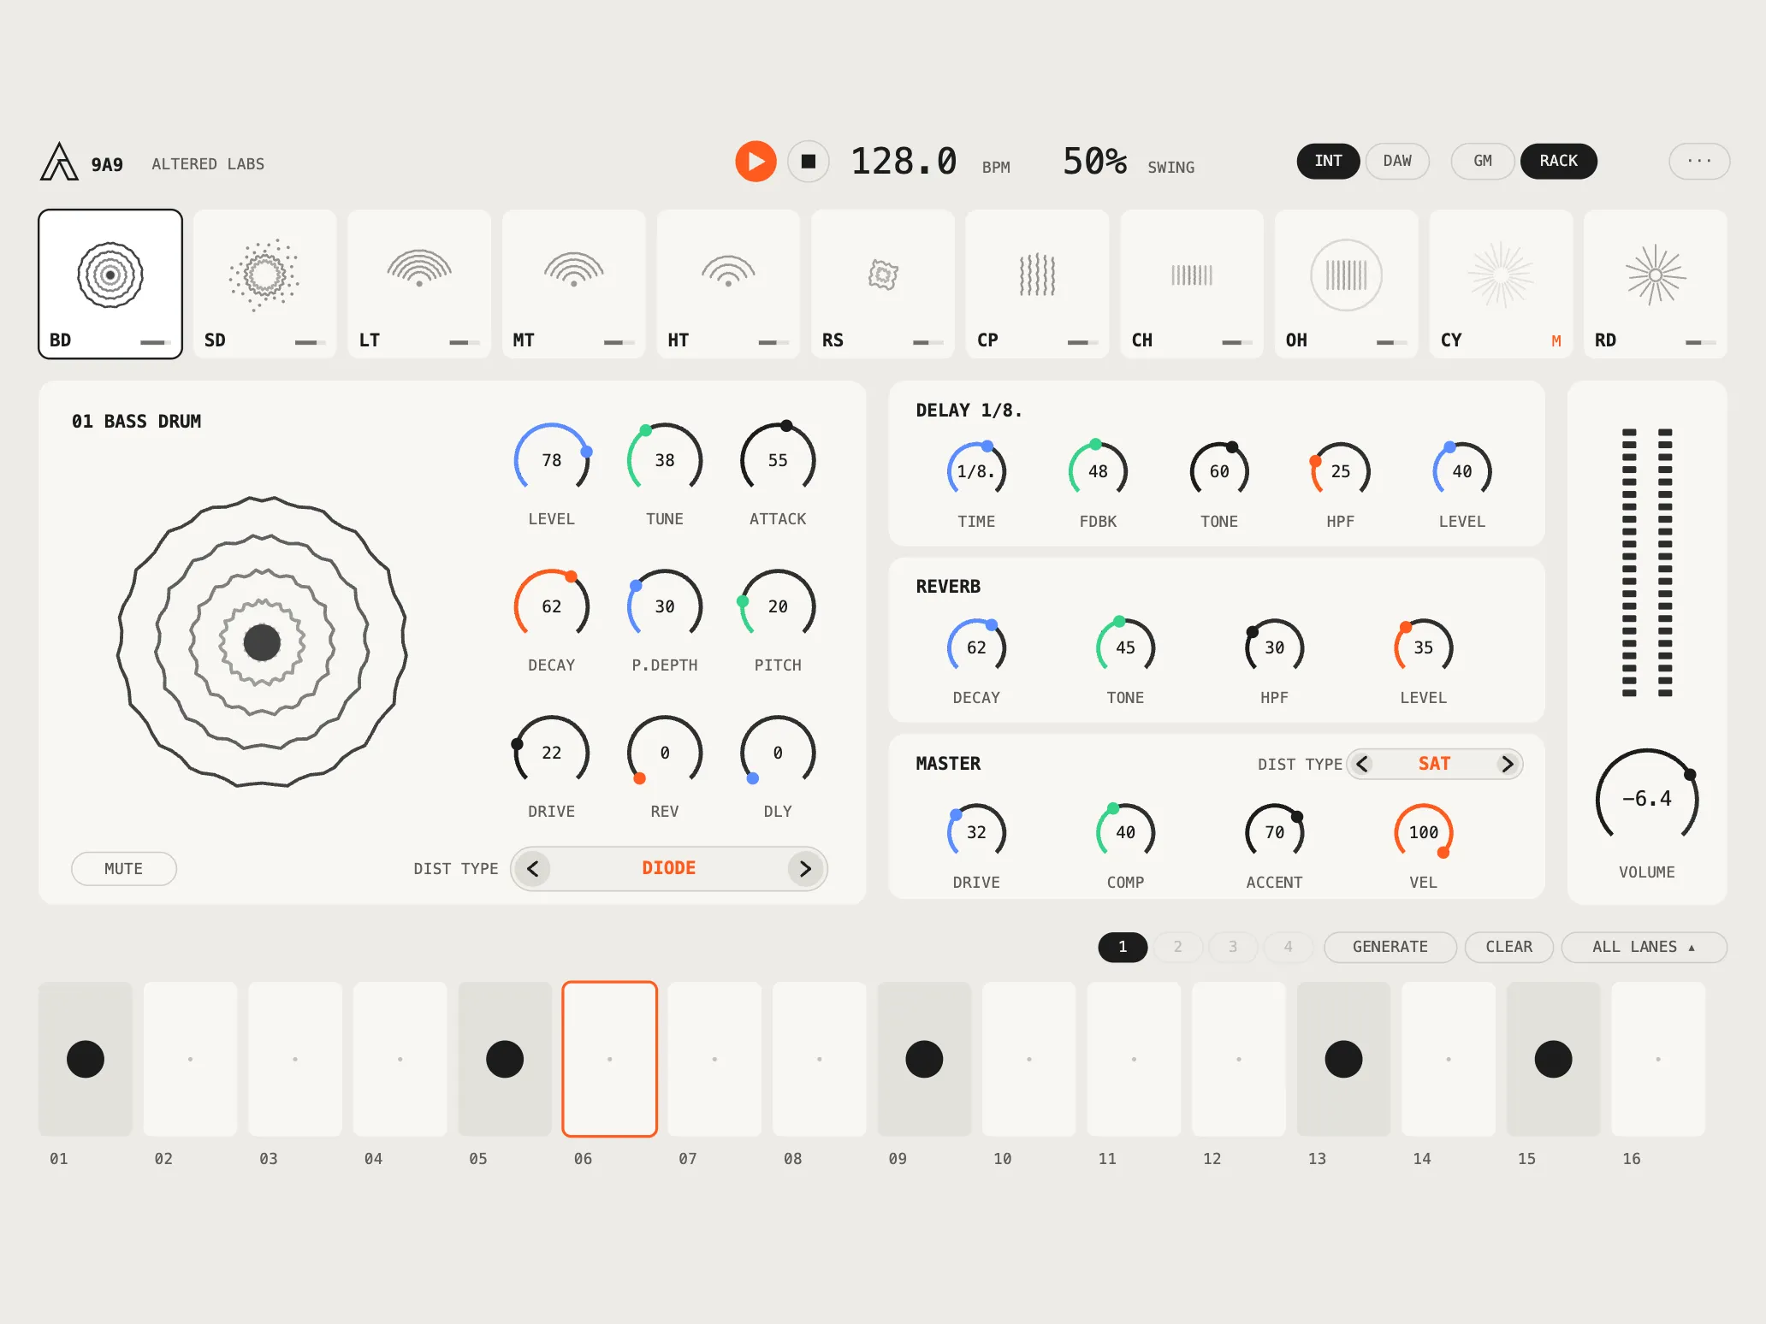
Task: Toggle MUTE for bass drum
Action: point(124,869)
